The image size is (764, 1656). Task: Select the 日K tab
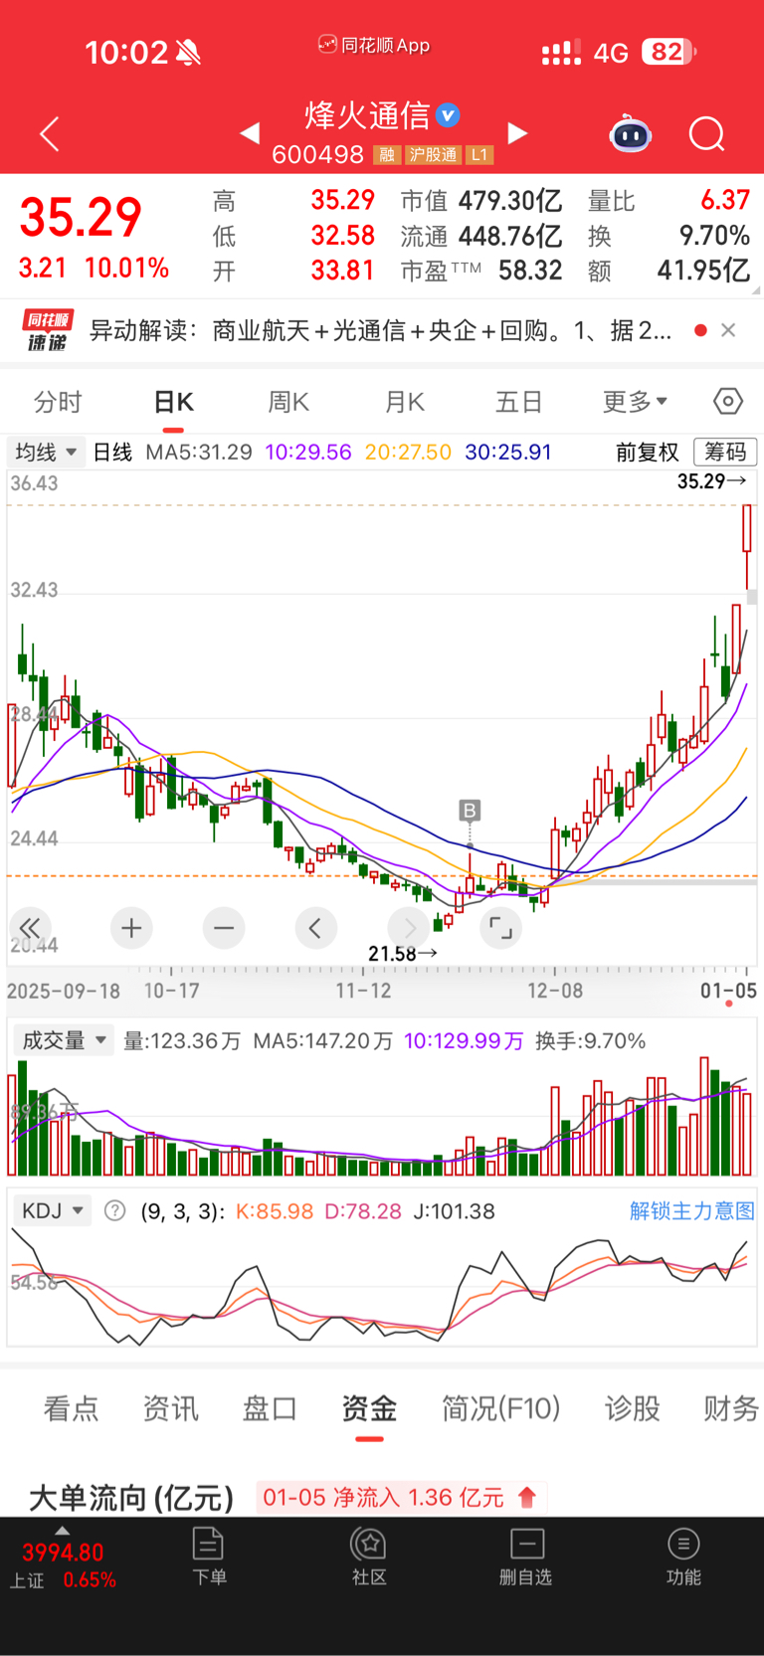click(x=173, y=402)
